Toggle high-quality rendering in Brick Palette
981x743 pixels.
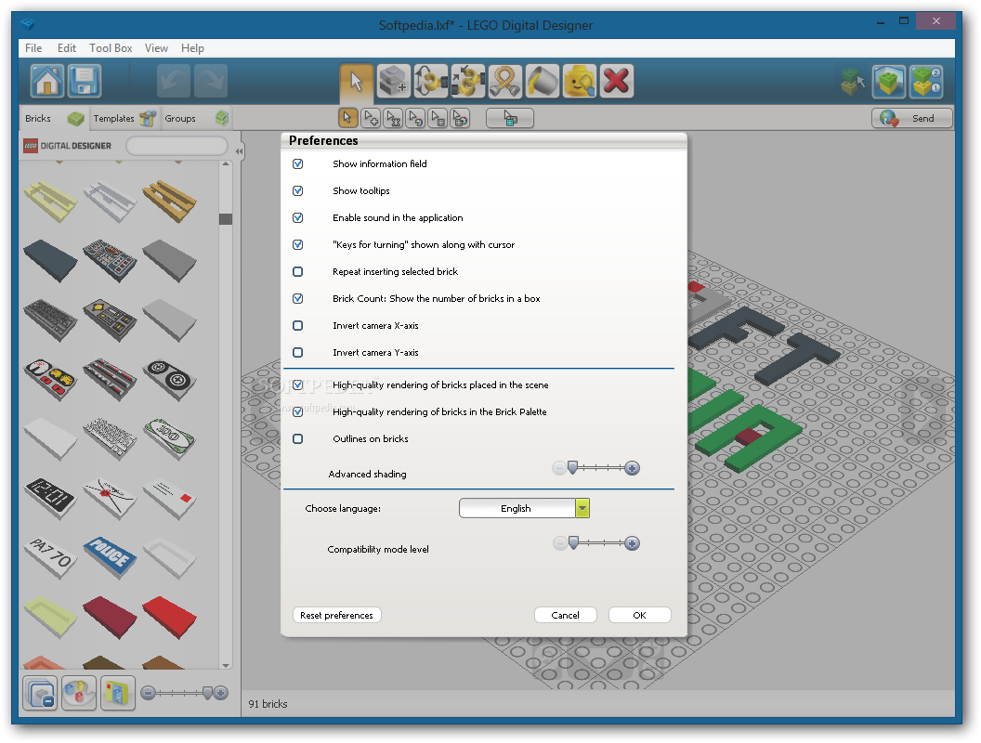[298, 411]
